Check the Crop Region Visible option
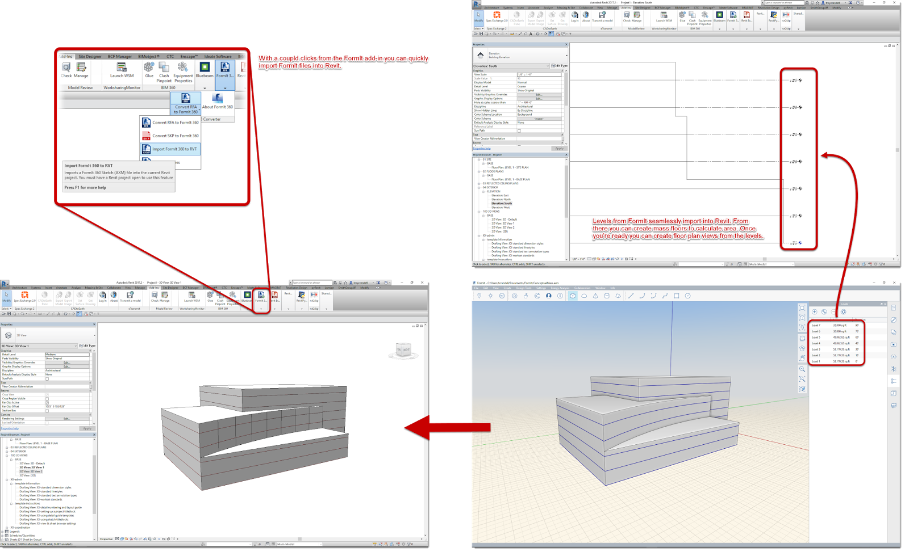 pyautogui.click(x=47, y=399)
